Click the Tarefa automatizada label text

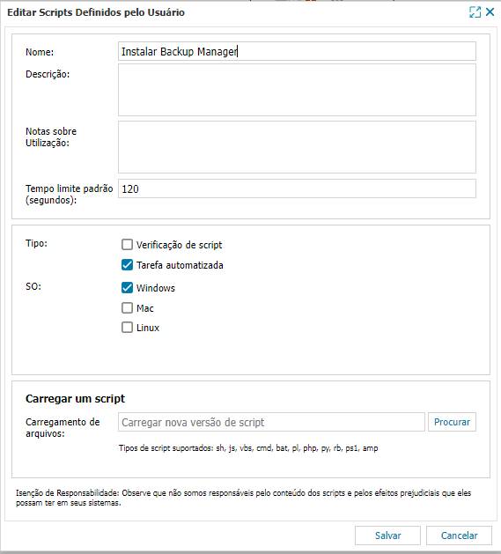(x=180, y=265)
